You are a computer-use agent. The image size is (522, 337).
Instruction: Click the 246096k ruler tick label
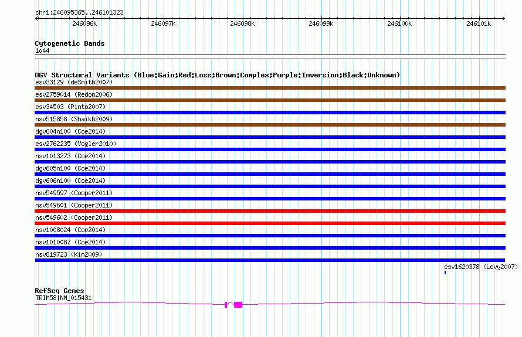click(x=84, y=23)
